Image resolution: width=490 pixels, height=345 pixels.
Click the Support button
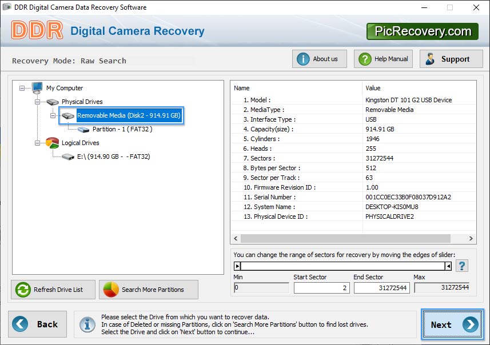coord(451,59)
